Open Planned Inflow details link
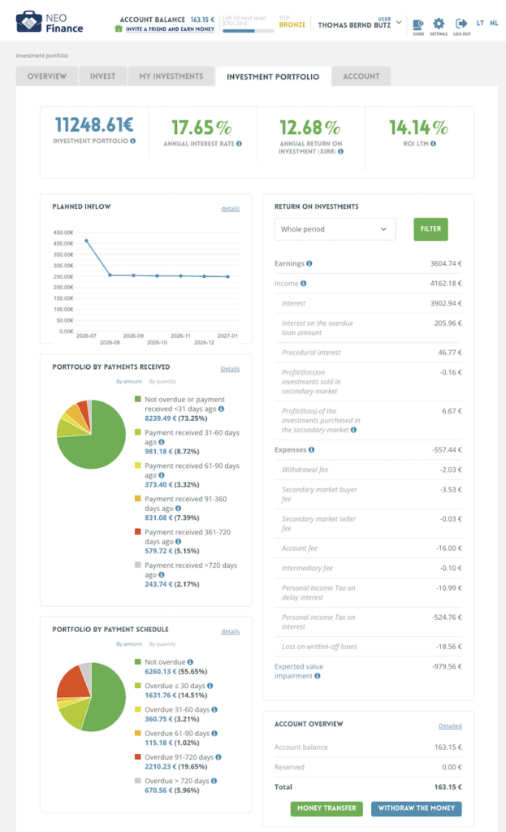Image resolution: width=506 pixels, height=832 pixels. click(x=230, y=209)
